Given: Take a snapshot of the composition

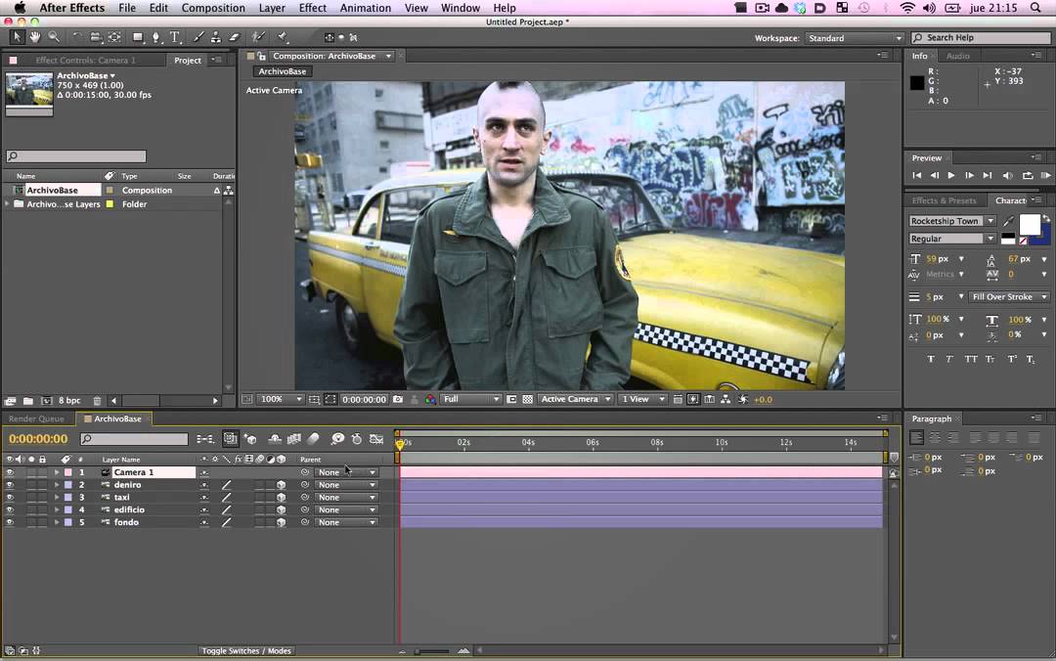Looking at the screenshot, I should 398,399.
